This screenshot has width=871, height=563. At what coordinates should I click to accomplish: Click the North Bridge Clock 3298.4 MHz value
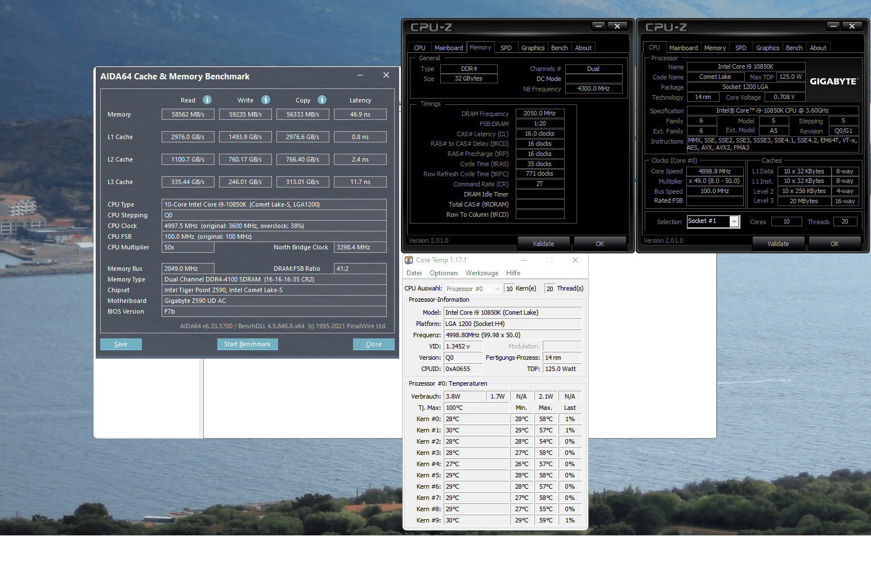(360, 247)
